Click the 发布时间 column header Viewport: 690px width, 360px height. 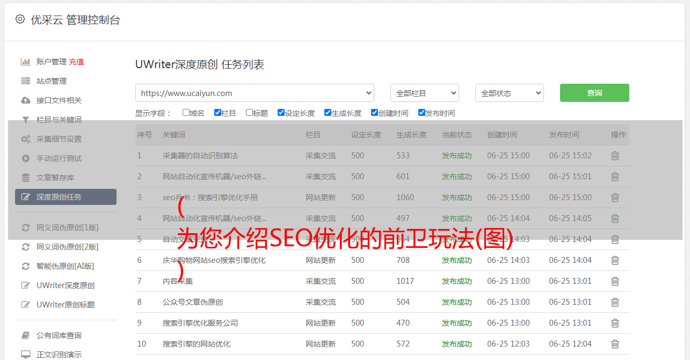pos(564,135)
